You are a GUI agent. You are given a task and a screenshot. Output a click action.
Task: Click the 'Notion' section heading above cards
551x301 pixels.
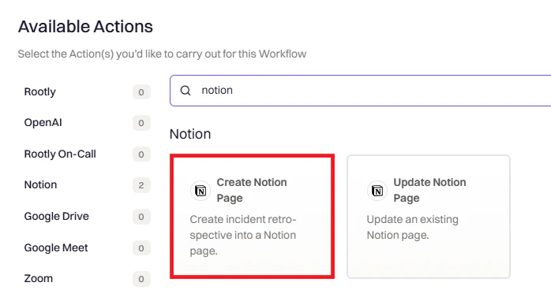190,134
